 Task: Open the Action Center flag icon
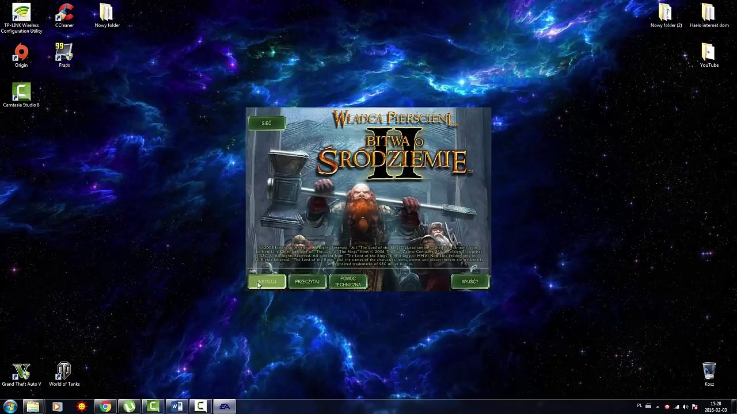tap(694, 407)
